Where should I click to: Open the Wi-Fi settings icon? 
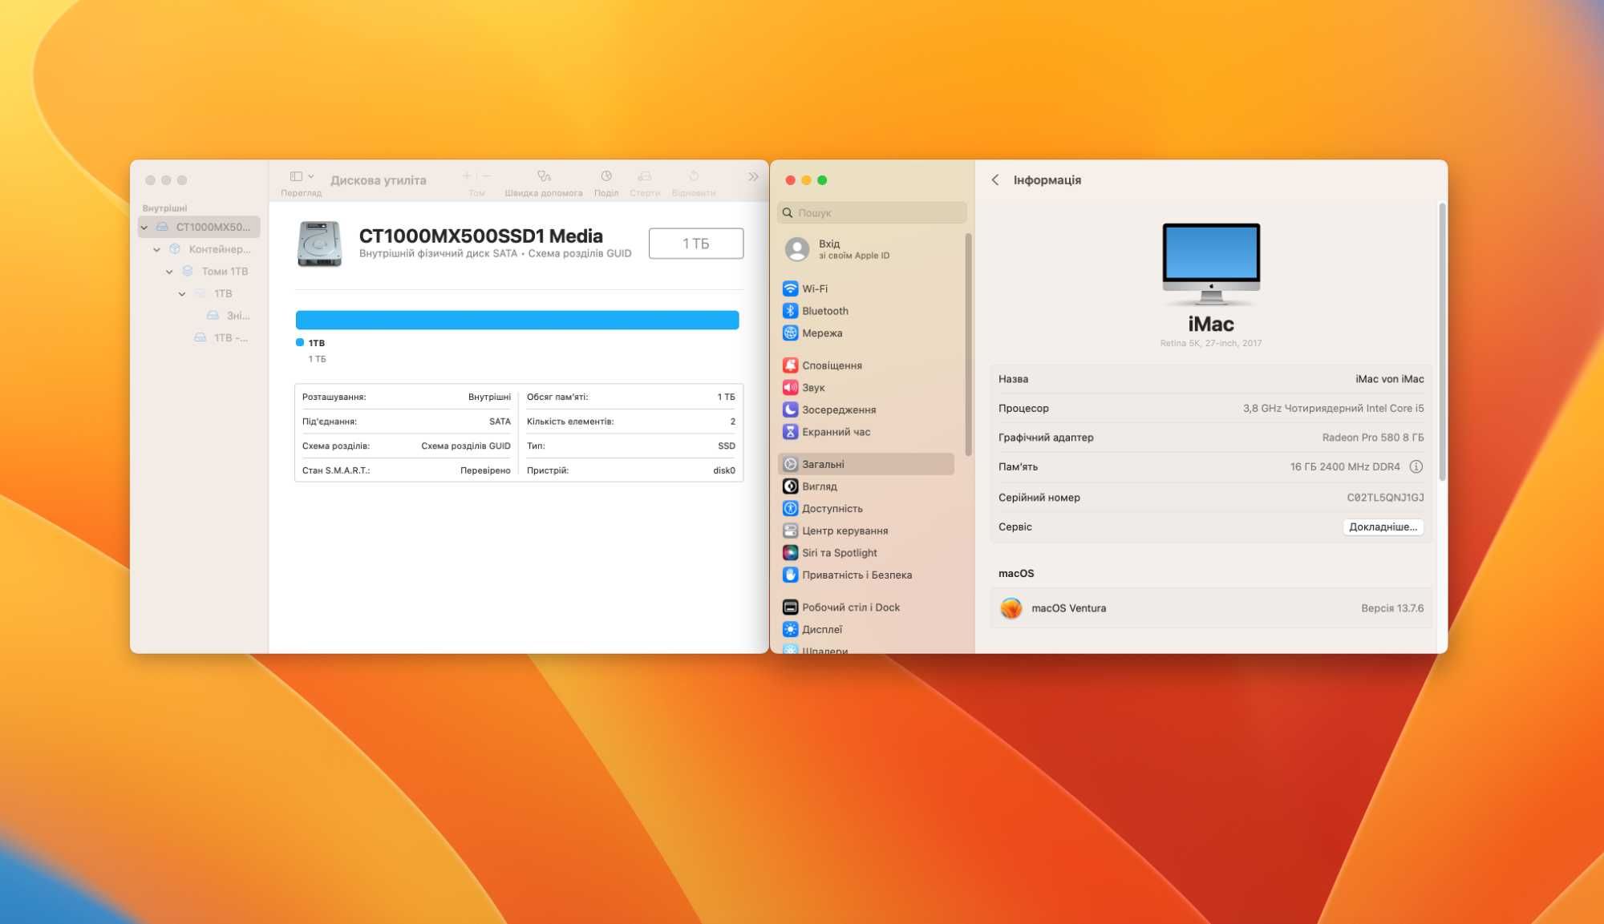tap(790, 288)
